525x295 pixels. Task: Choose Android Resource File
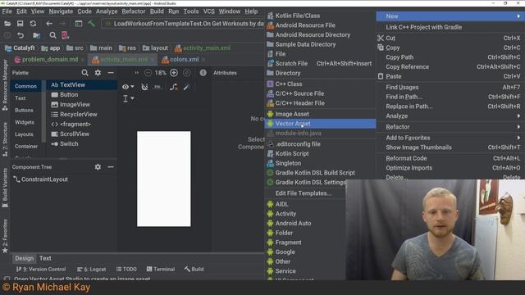click(321, 25)
